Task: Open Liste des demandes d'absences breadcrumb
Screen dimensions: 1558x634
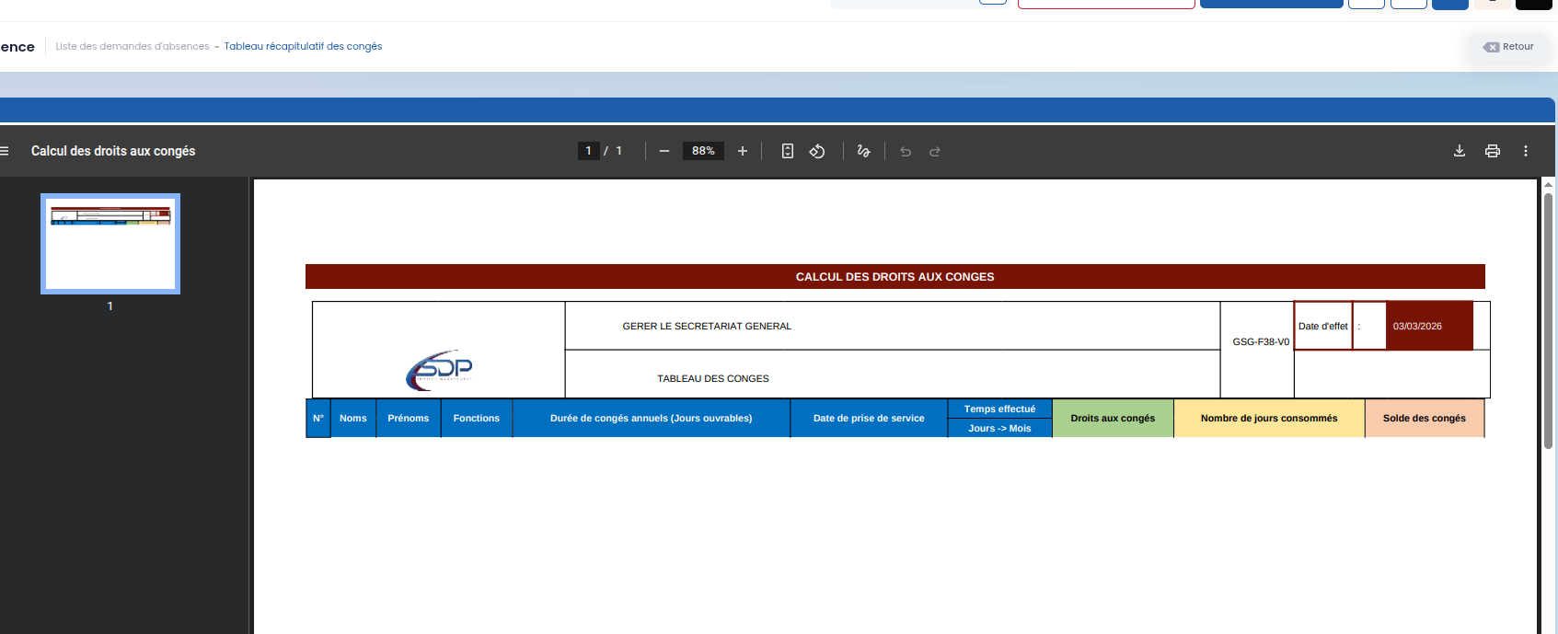Action: point(133,46)
